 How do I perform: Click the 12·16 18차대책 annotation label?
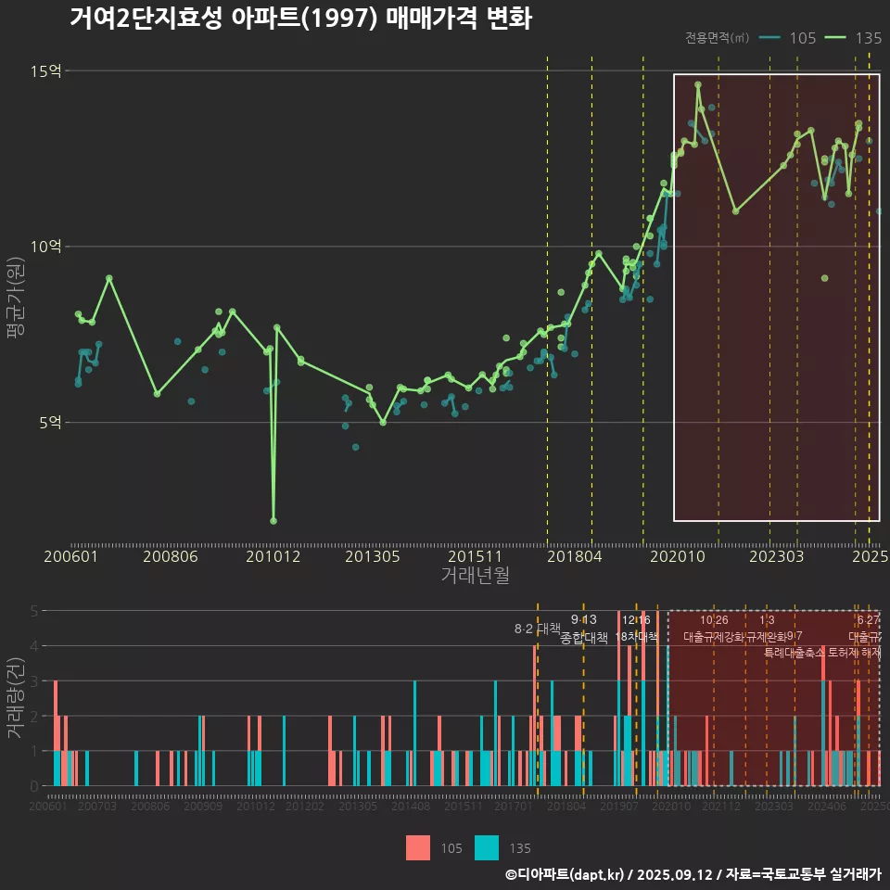coord(636,629)
